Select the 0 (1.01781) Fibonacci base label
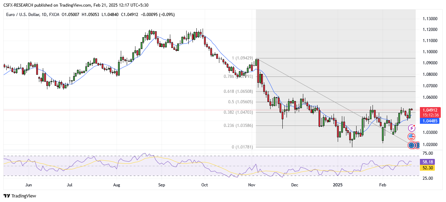Screen dimensions: 446x202 [x=243, y=147]
